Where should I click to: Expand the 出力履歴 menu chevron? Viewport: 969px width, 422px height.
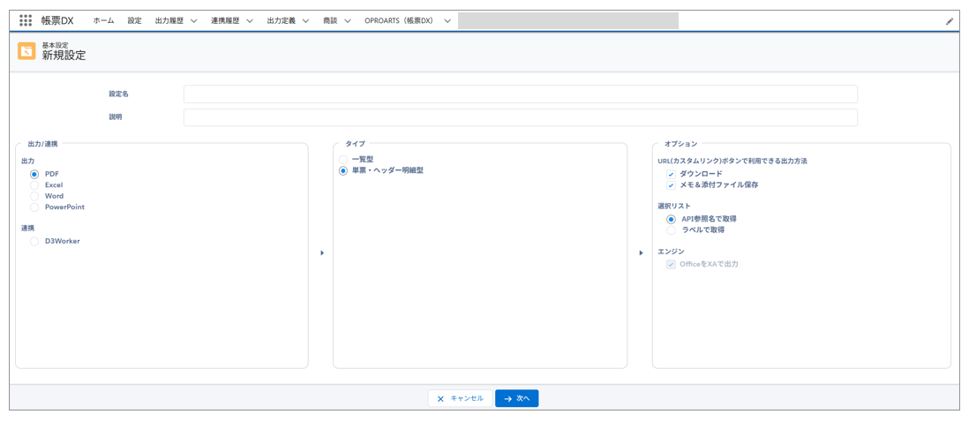[x=194, y=21]
